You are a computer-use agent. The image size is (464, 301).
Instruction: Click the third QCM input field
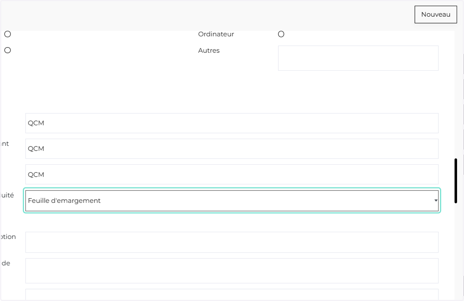(x=232, y=174)
